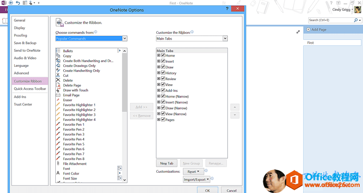Select the Email Page envelope icon

[x=58, y=95]
